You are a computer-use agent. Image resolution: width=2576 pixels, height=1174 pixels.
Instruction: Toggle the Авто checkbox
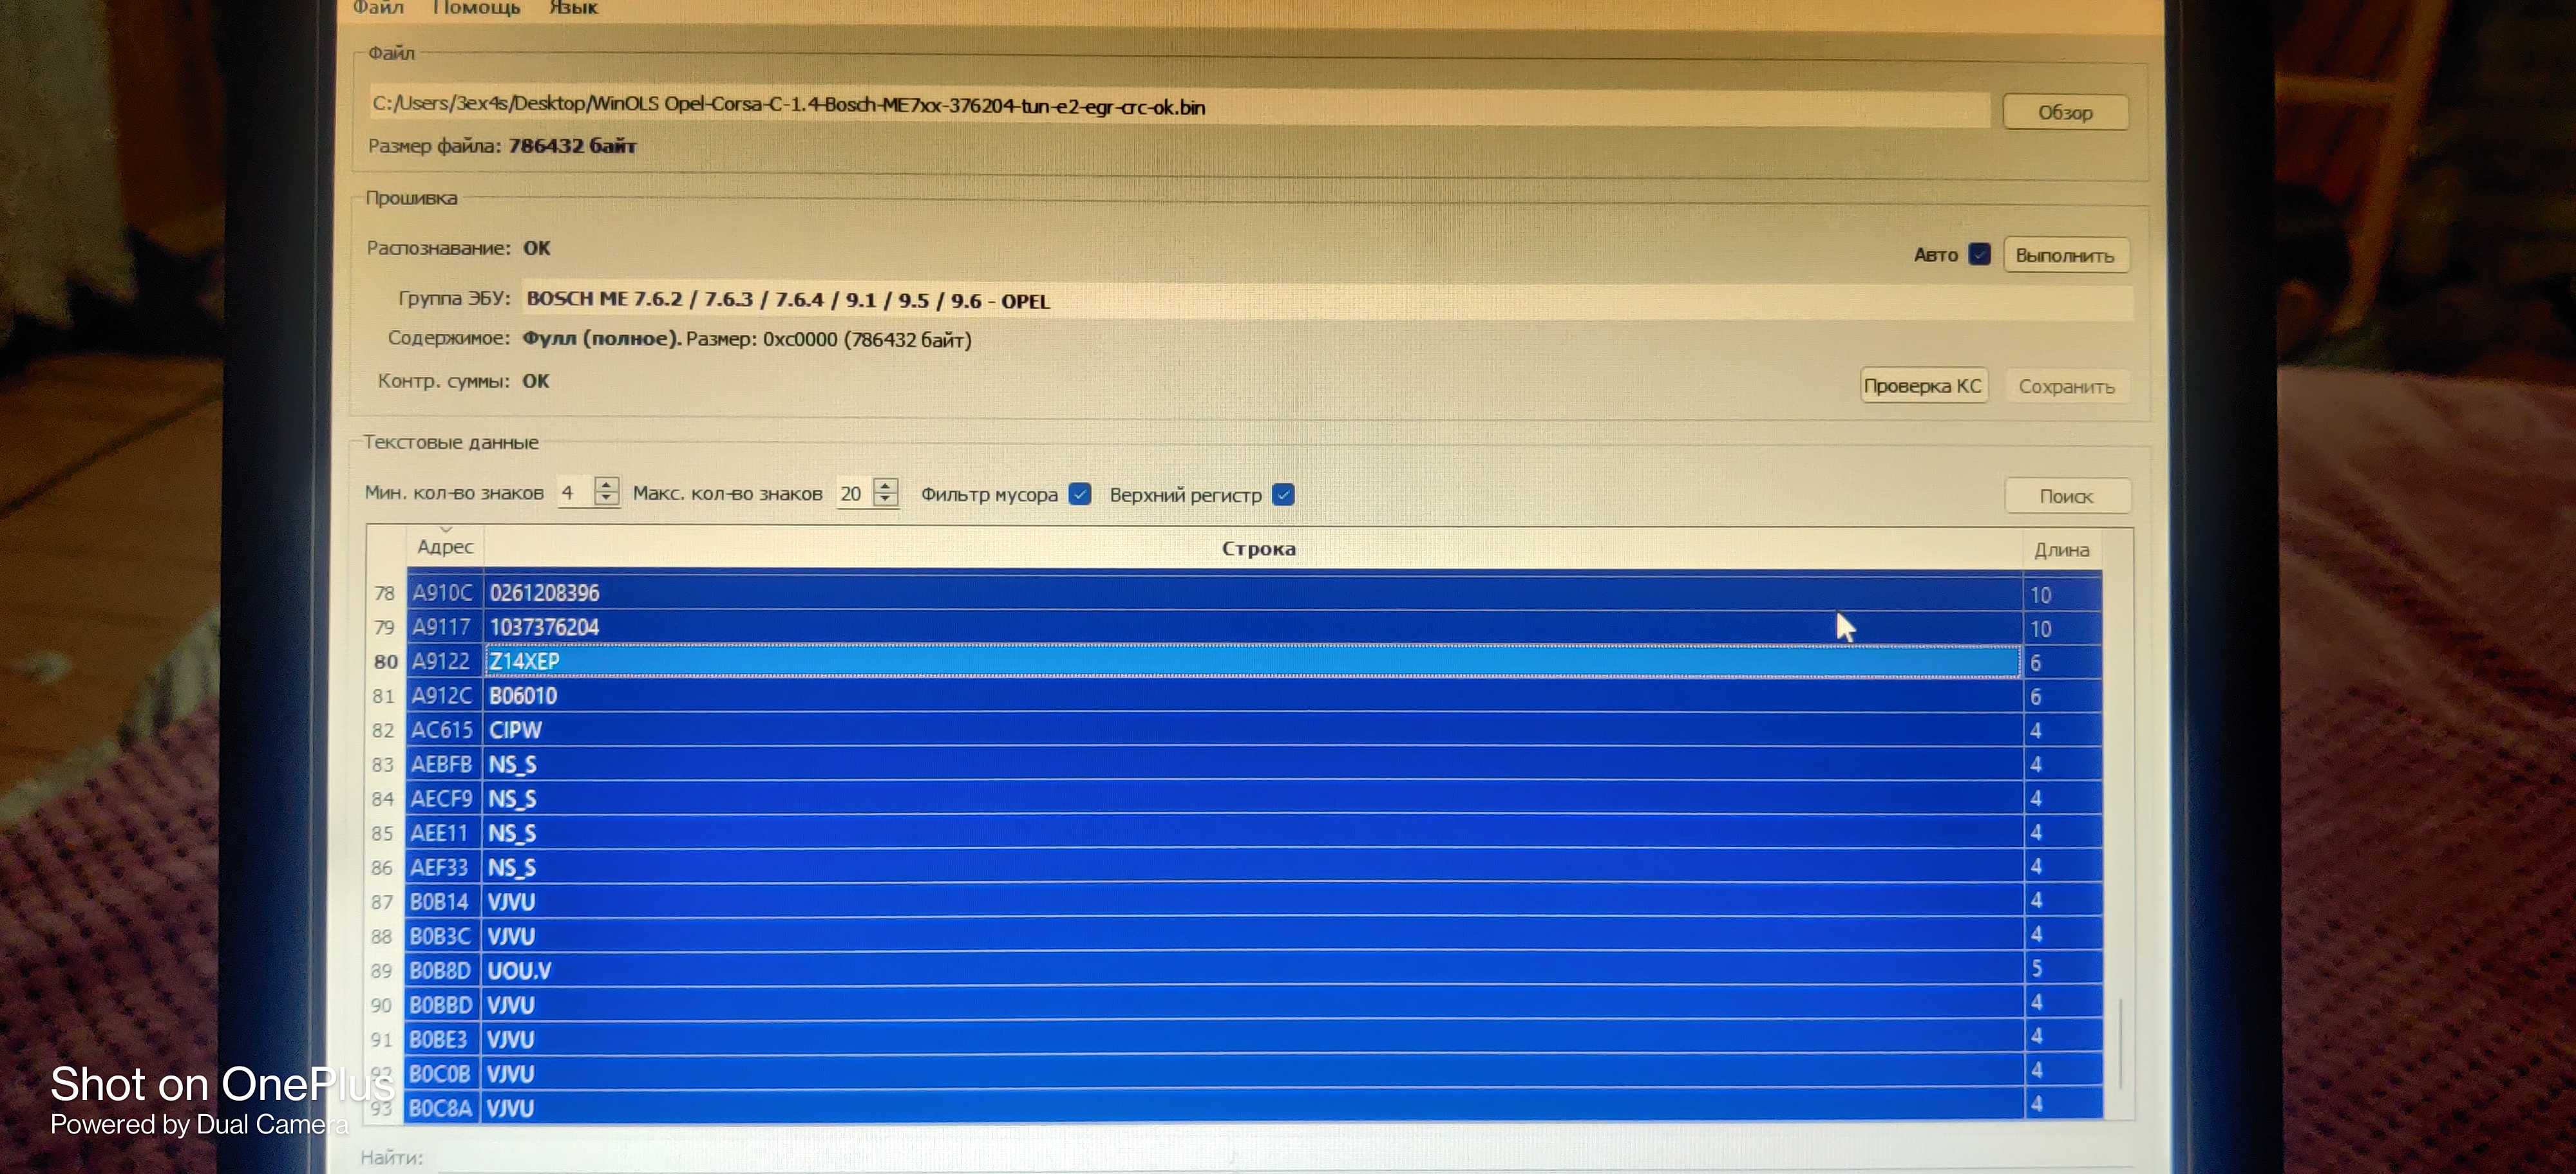(x=1979, y=254)
